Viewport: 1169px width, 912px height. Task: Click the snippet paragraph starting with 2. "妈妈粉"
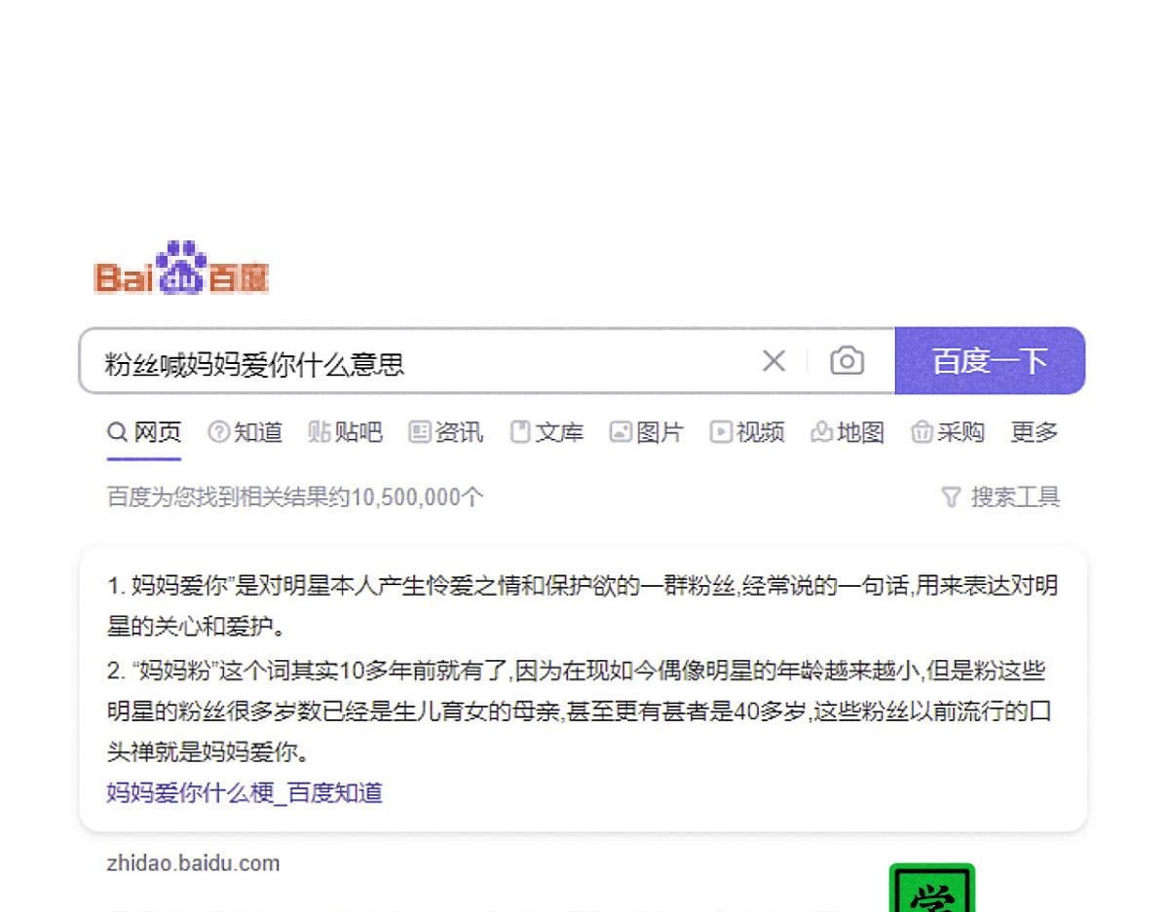[x=579, y=711]
